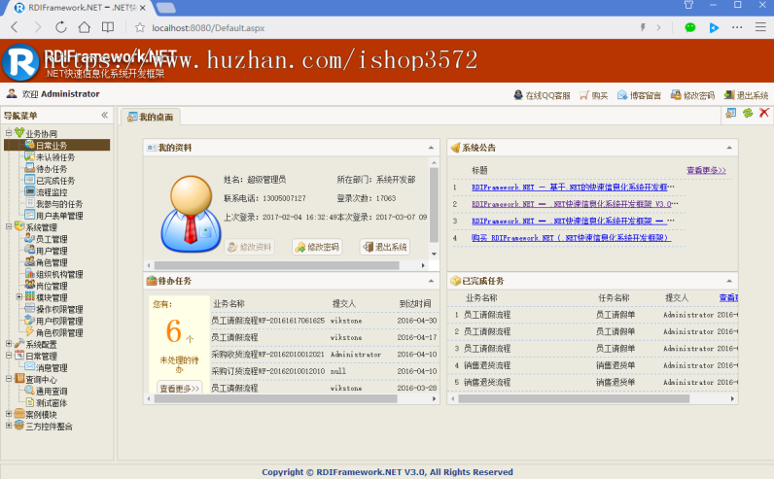Screen dimensions: 774x479
Task: Click 查看更多>> button under pending tasks
Action: [180, 389]
